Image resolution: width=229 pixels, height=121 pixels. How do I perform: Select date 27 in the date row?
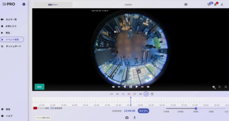point(134,94)
